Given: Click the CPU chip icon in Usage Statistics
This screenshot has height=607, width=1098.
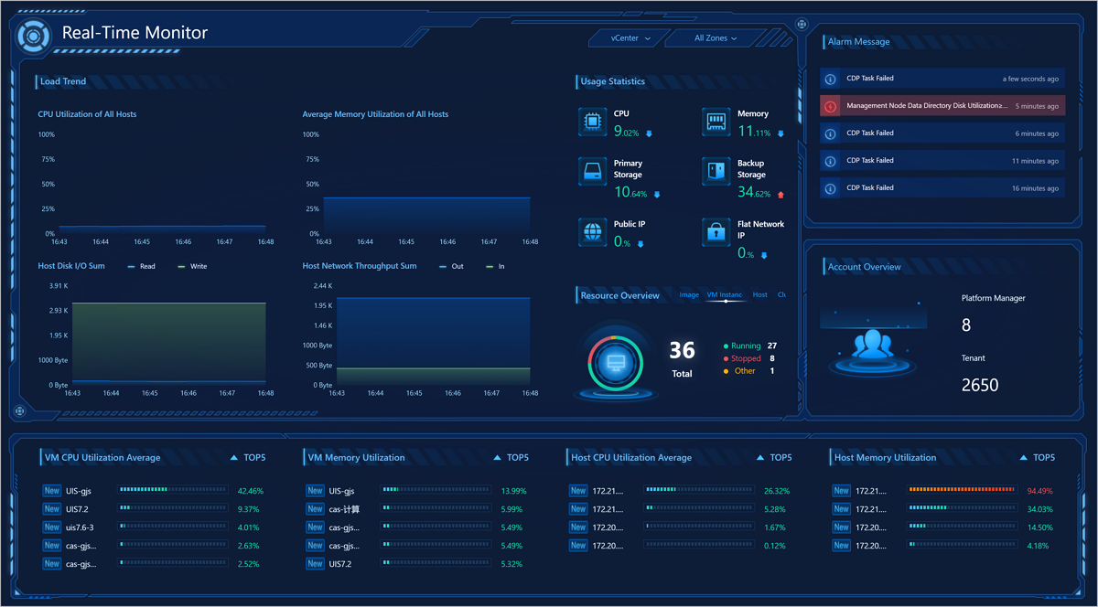Looking at the screenshot, I should [x=592, y=122].
